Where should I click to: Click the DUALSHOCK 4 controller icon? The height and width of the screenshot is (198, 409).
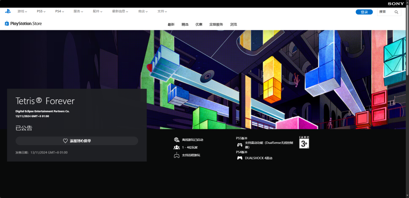point(240,158)
